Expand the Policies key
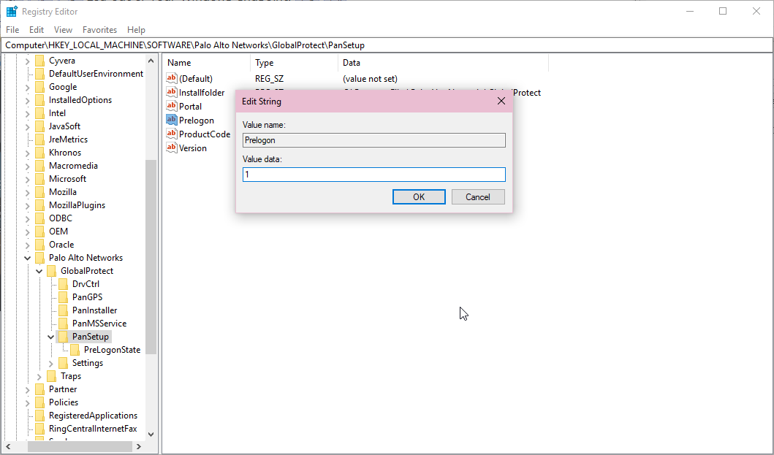Image resolution: width=774 pixels, height=455 pixels. pos(28,402)
